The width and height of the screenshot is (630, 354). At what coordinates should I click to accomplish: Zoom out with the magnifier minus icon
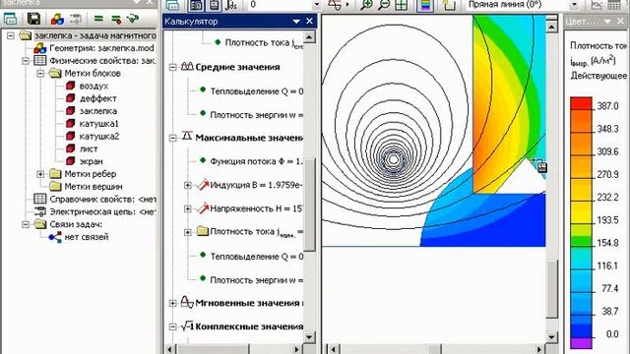(384, 5)
